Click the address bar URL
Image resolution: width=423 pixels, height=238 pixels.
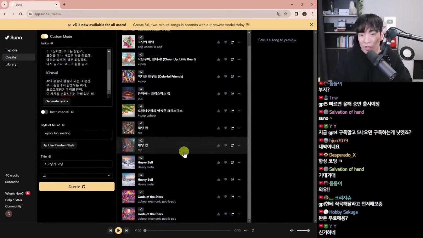tap(48, 14)
